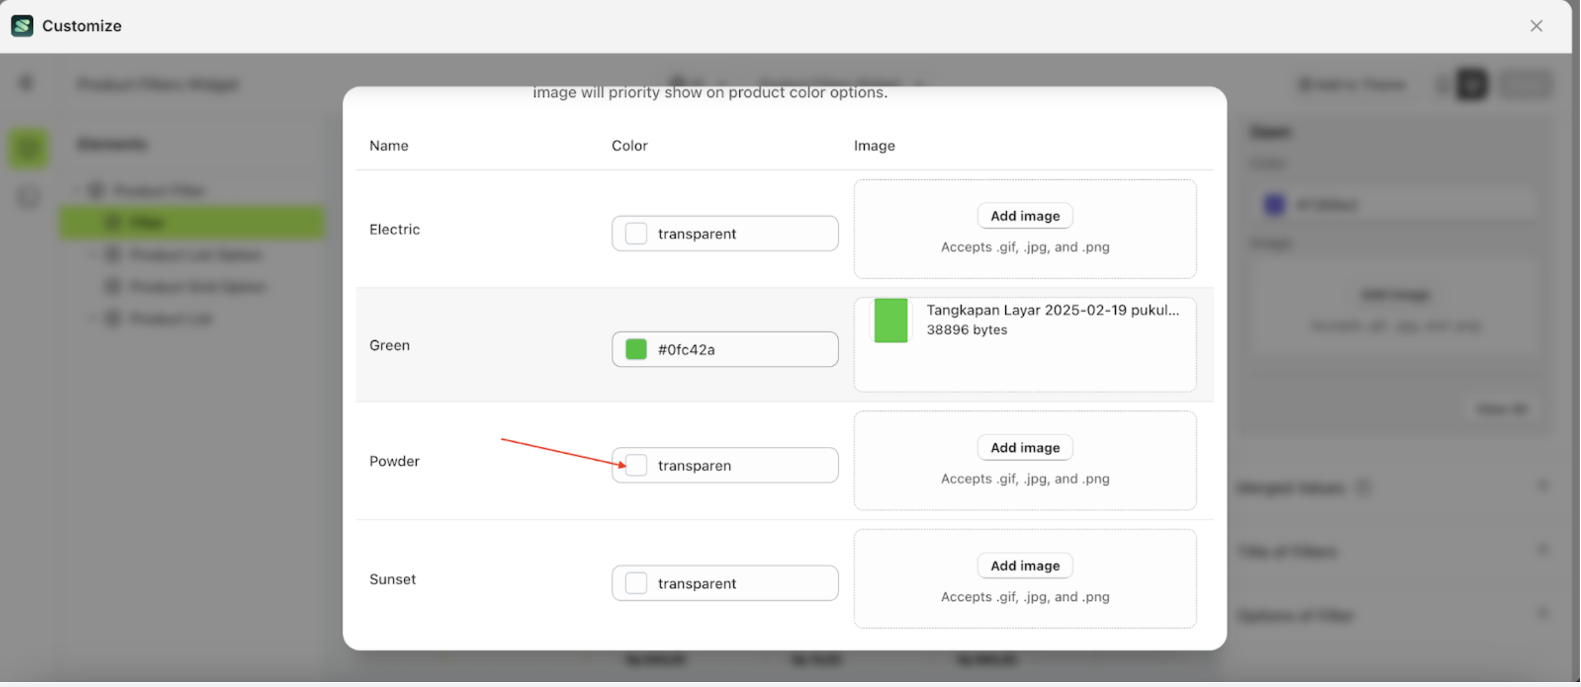Click the back arrow icon in the sidebar header
The width and height of the screenshot is (1581, 687).
26,82
